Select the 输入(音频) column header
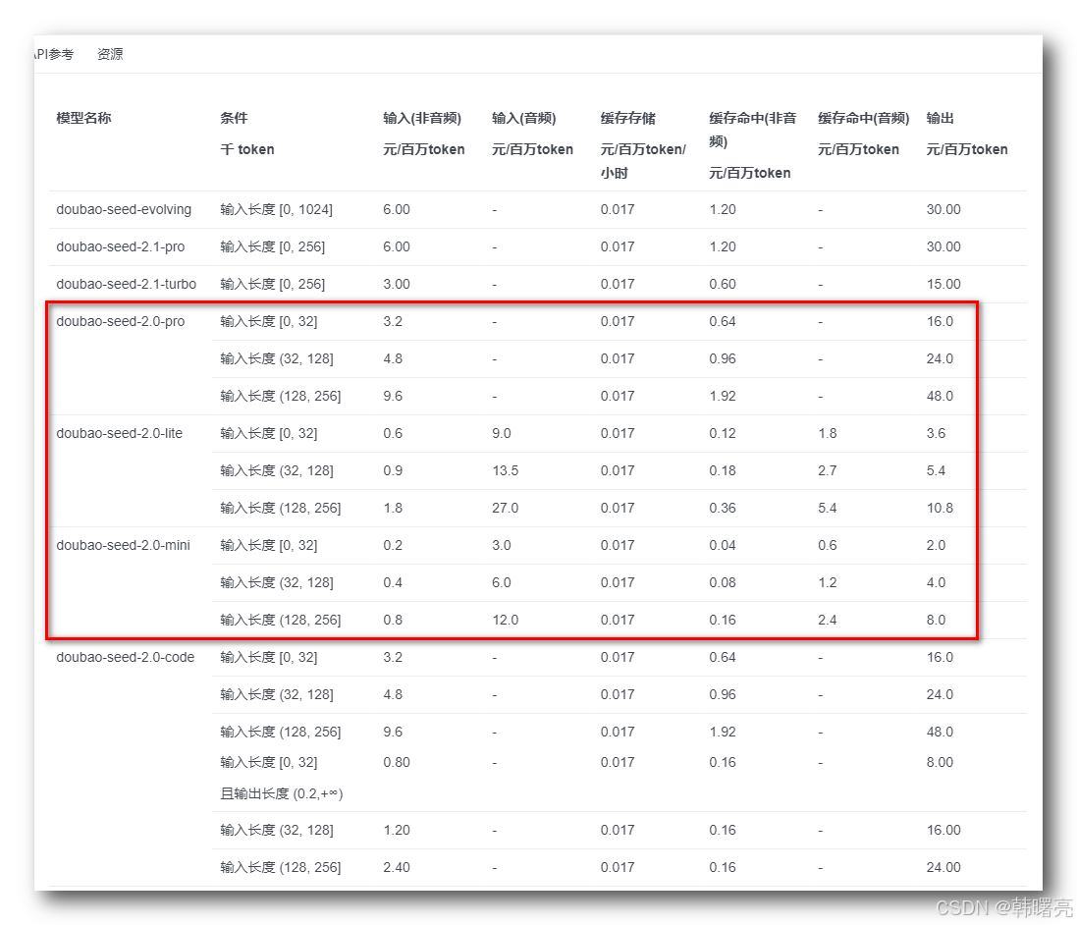 click(x=524, y=118)
